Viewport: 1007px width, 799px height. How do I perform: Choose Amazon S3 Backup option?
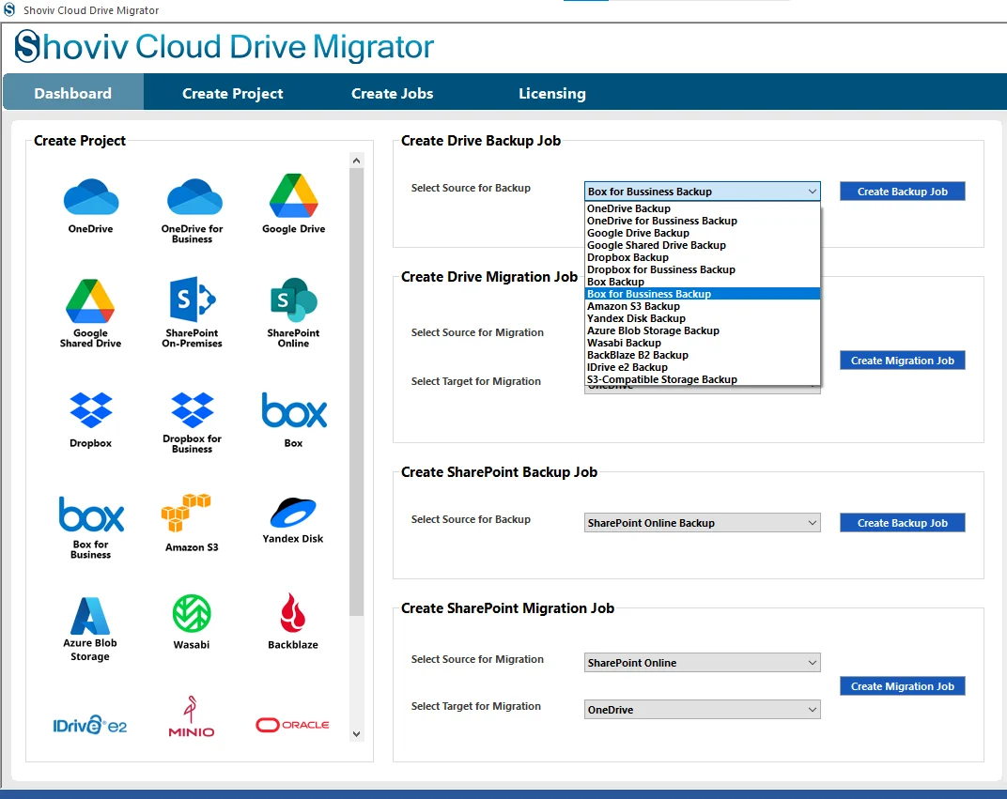703,306
